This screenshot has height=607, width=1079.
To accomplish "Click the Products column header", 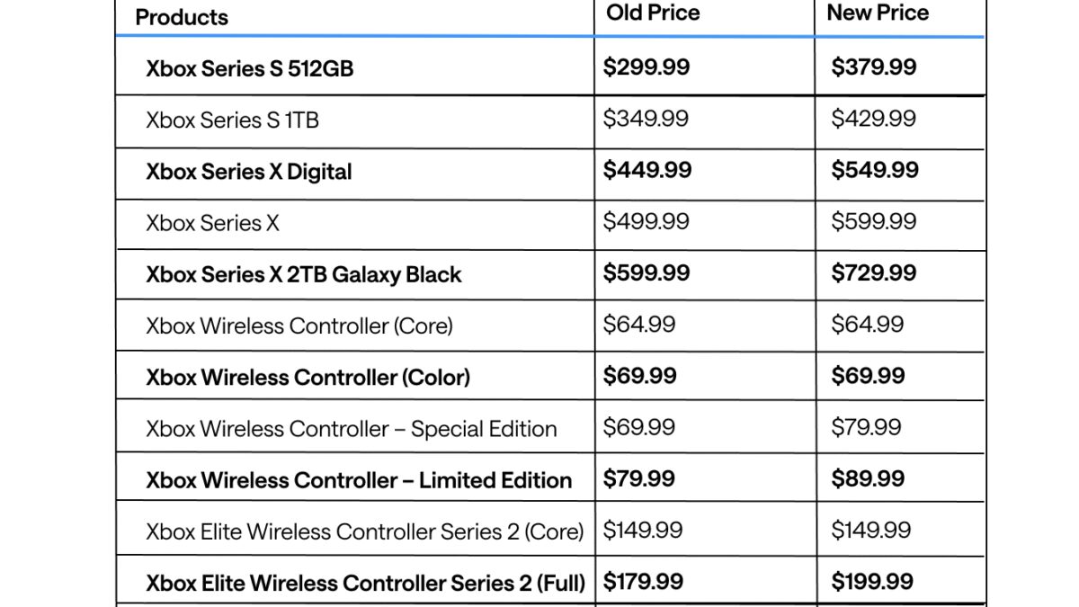I will coord(182,17).
